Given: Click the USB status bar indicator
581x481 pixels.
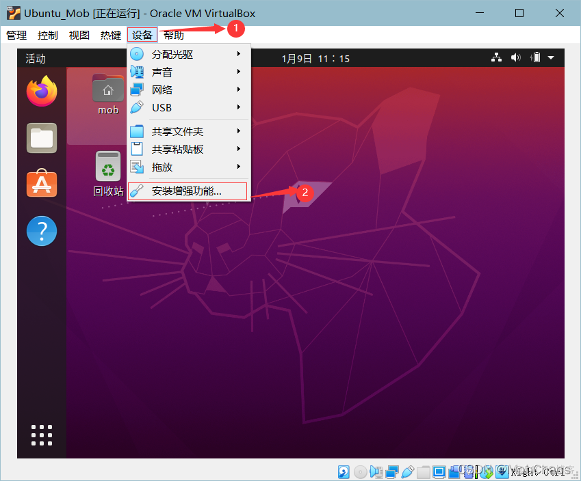Looking at the screenshot, I should point(408,471).
